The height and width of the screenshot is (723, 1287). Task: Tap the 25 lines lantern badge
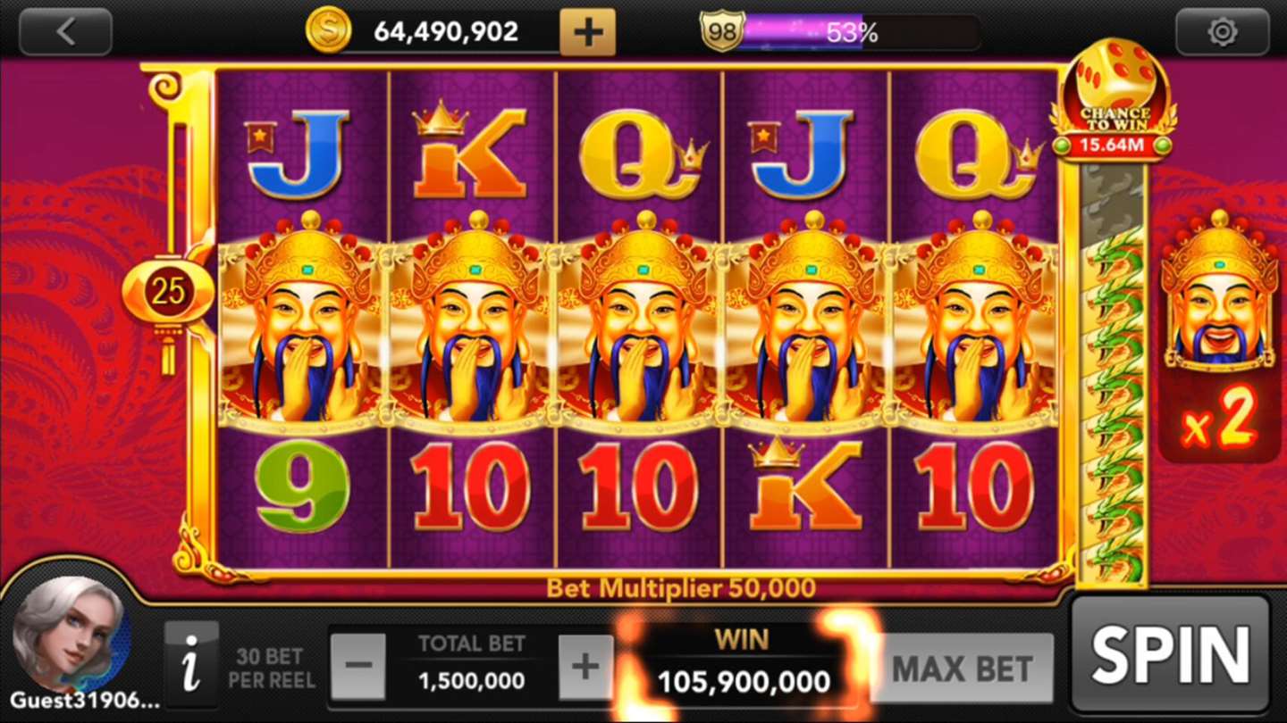point(168,291)
